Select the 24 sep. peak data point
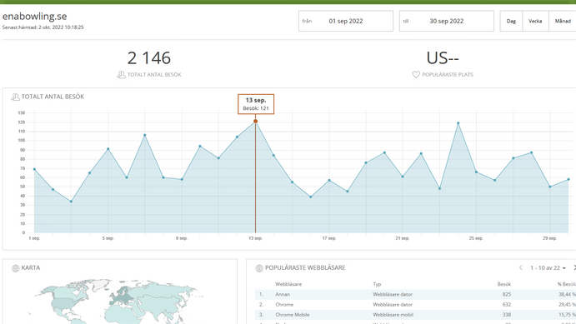576x324 pixels. [x=458, y=123]
